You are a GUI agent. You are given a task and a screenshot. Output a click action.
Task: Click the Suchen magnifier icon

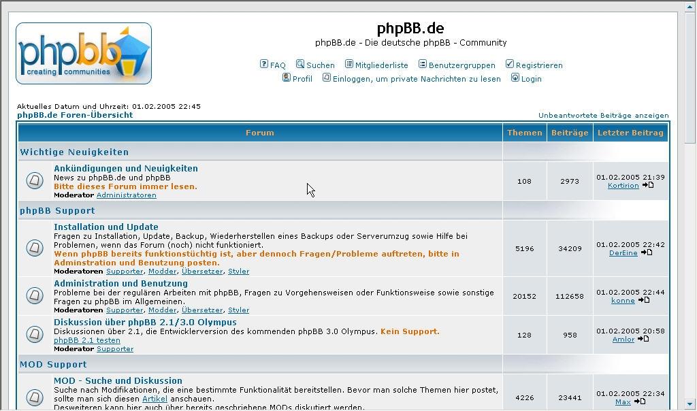click(x=300, y=64)
